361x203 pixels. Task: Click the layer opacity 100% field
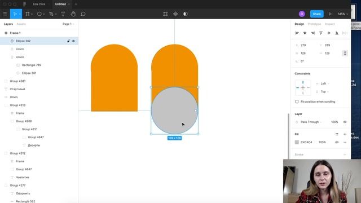[x=334, y=122]
